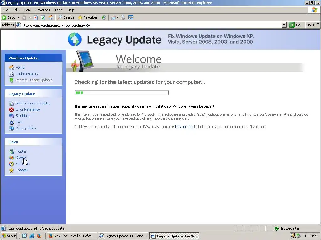Click the Mail envelope icon
Viewport: 321px width, 240px height.
click(113, 17)
